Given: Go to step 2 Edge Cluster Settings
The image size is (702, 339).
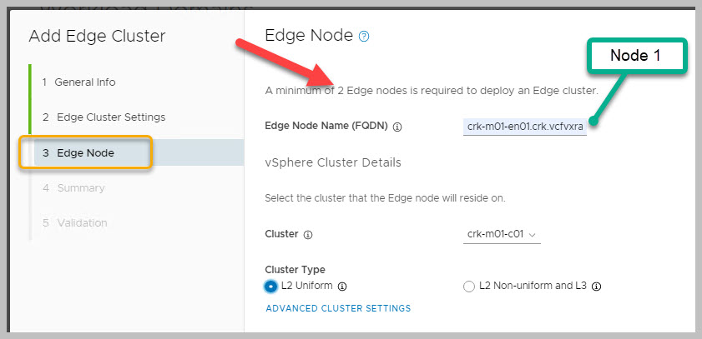Looking at the screenshot, I should [104, 117].
